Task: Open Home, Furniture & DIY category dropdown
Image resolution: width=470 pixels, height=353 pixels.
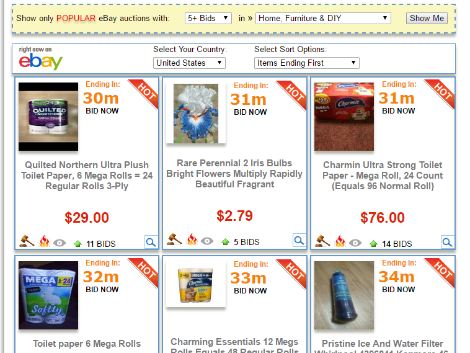Action: [x=323, y=18]
